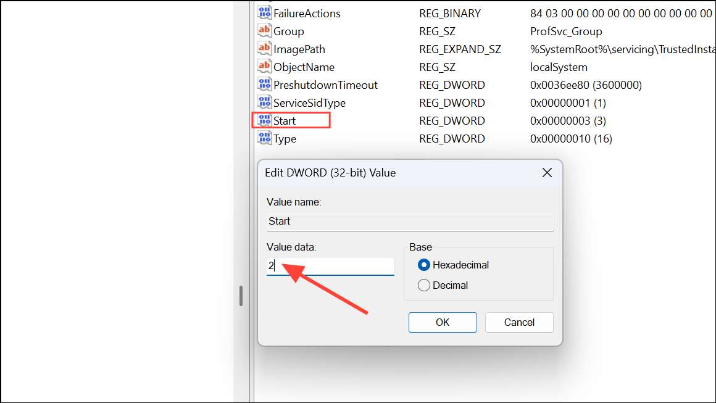This screenshot has height=403, width=716.
Task: Select the Hexadecimal base option
Action: [426, 265]
